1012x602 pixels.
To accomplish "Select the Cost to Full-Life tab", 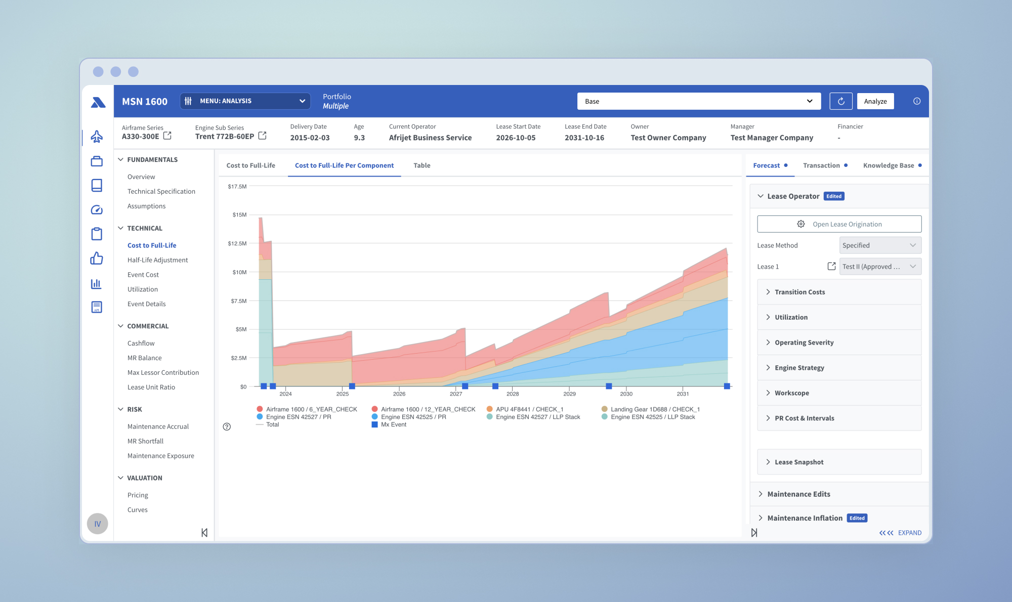I will [250, 165].
